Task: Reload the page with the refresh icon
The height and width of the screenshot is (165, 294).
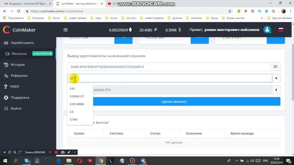Action: 18,11
